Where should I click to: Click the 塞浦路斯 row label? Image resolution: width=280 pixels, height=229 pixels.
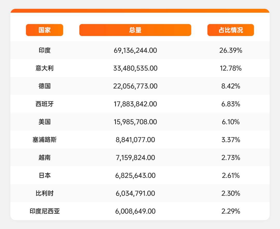click(x=45, y=140)
